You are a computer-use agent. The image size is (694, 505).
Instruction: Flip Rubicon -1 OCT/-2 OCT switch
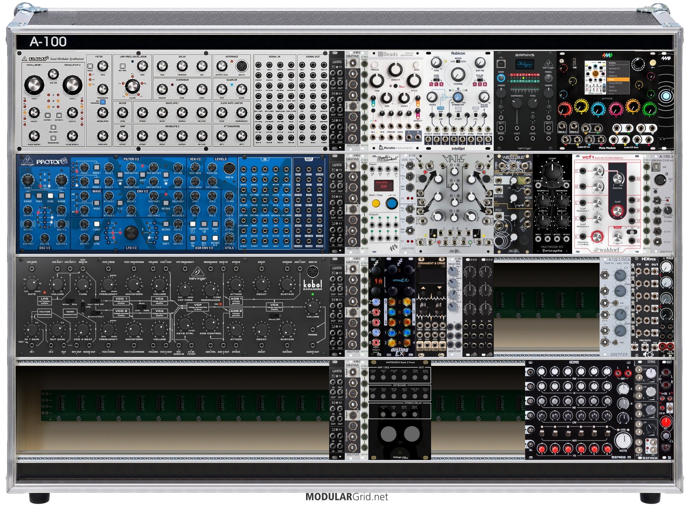pos(458,115)
